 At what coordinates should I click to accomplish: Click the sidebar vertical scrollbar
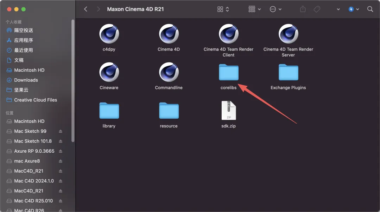(x=73, y=81)
